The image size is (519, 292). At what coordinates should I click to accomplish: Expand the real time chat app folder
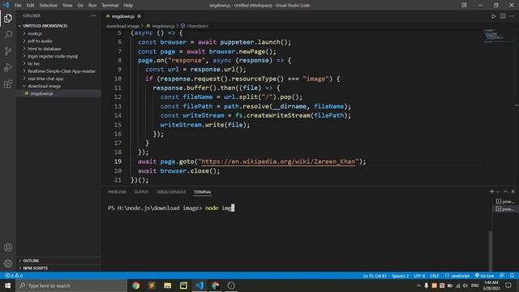[45, 79]
